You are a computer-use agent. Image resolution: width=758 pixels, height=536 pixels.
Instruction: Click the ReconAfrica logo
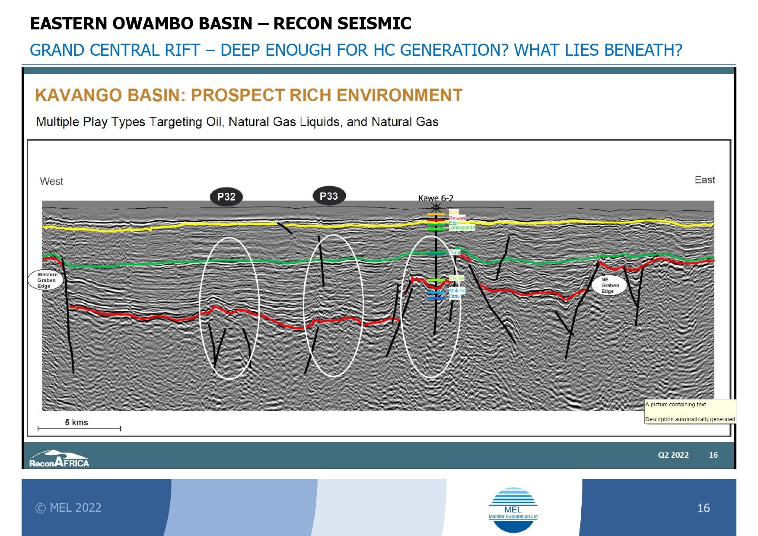pos(59,459)
